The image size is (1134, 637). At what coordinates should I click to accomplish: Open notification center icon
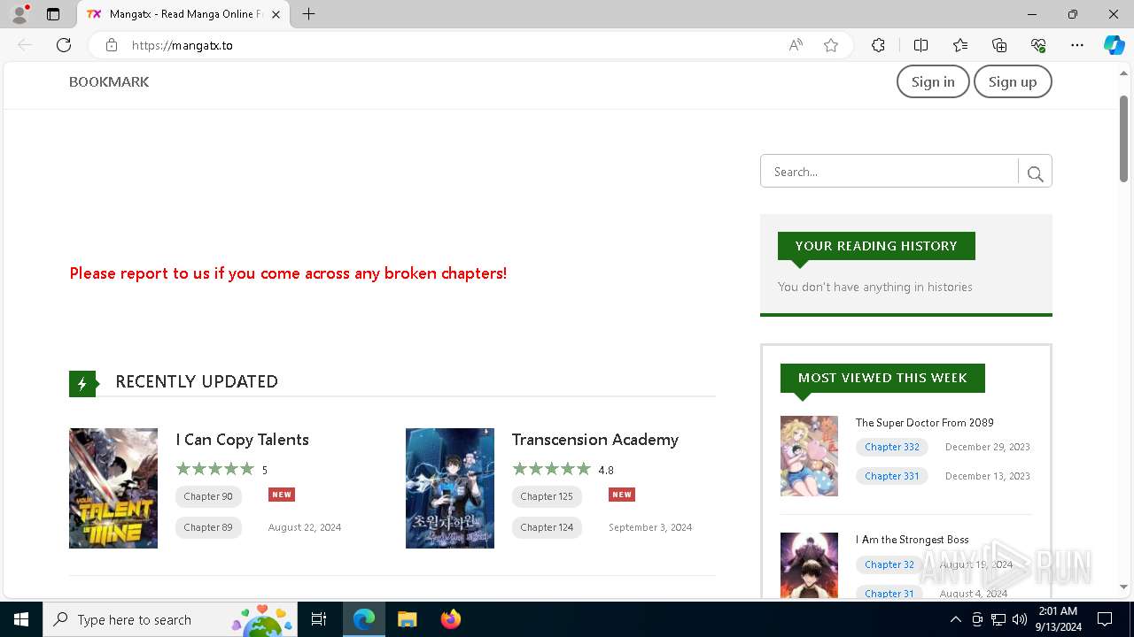1105,619
